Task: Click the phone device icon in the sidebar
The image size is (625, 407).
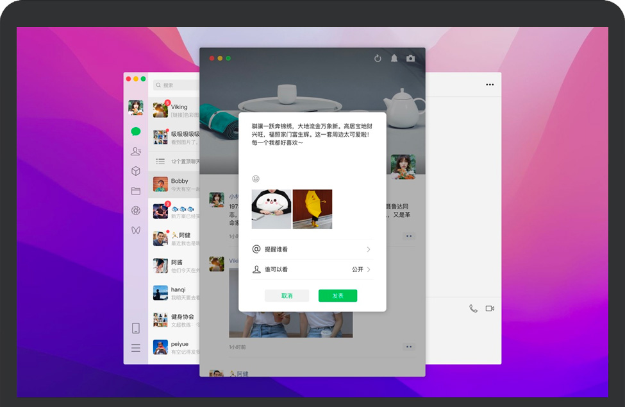Action: pos(136,328)
